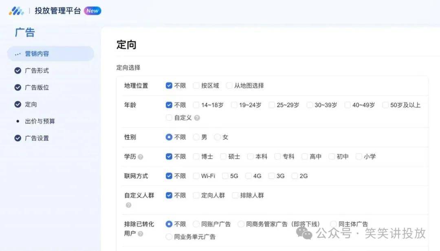Tick the Wi-Fi network checkbox

tap(196, 176)
